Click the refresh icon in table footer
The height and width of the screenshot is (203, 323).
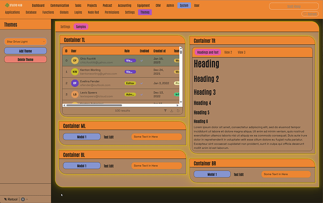(x=178, y=111)
